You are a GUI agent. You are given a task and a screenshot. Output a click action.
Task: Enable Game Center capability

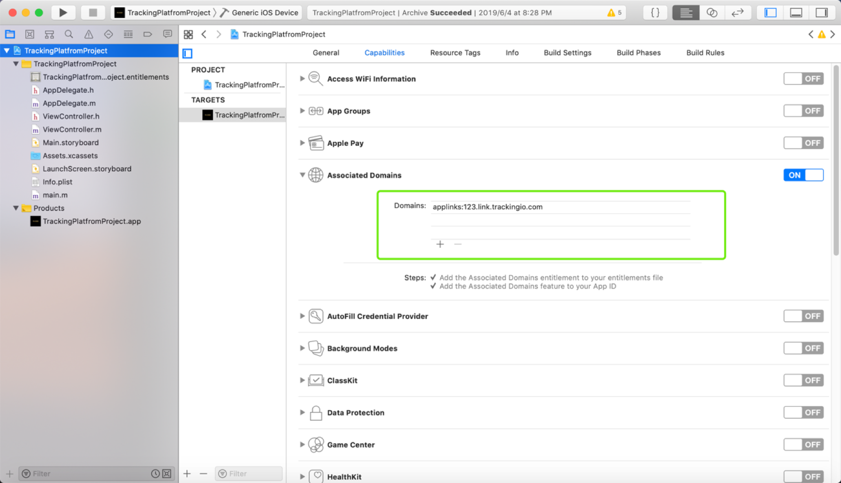[x=803, y=444]
